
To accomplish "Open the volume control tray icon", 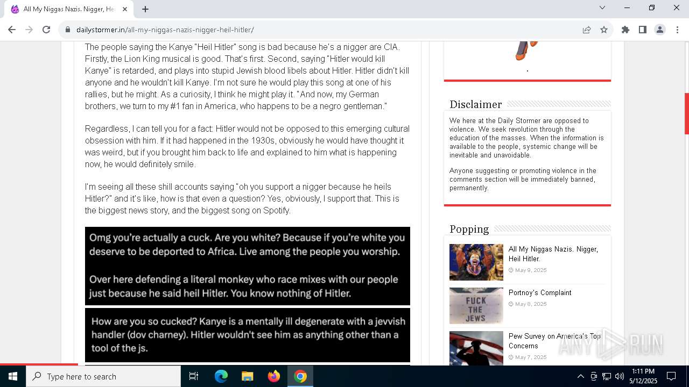I will pyautogui.click(x=619, y=376).
